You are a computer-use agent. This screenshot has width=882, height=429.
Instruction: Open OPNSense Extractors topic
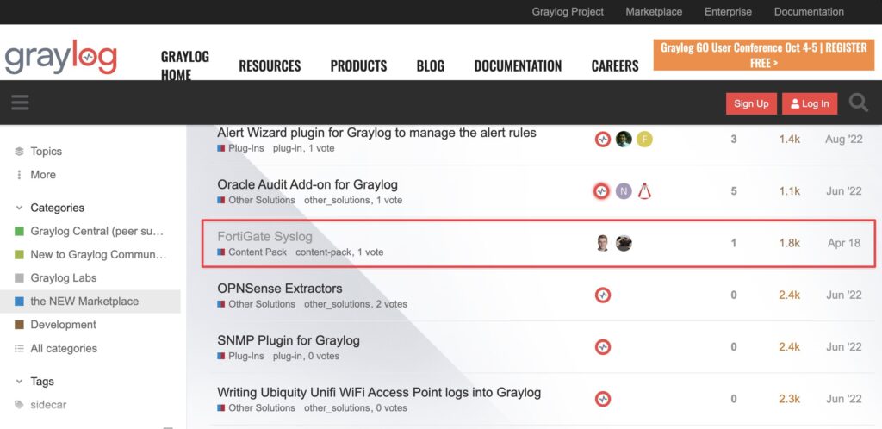[x=280, y=289]
